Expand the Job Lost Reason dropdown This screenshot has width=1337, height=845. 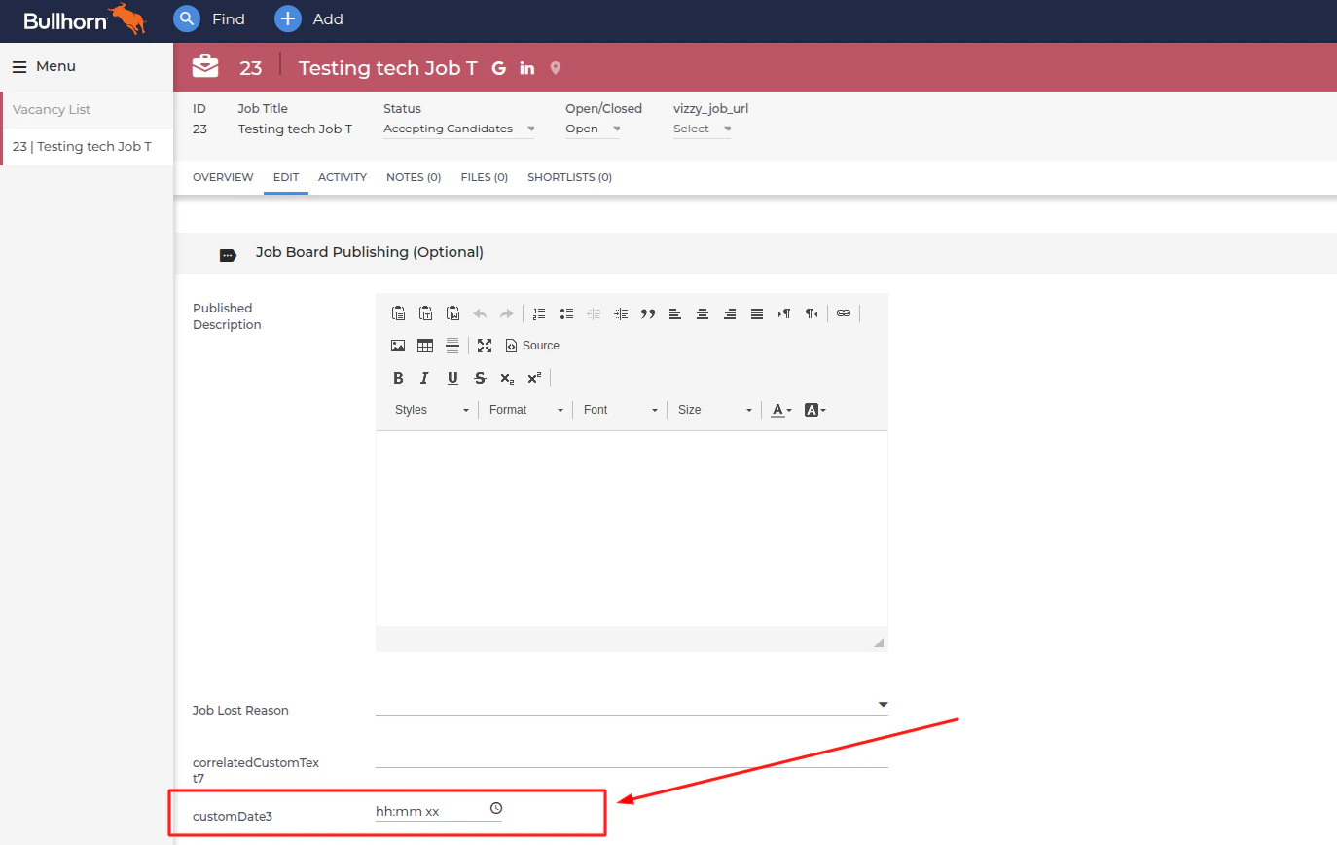coord(632,704)
